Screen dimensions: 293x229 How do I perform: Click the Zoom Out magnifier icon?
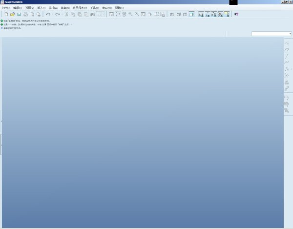pos(137,14)
